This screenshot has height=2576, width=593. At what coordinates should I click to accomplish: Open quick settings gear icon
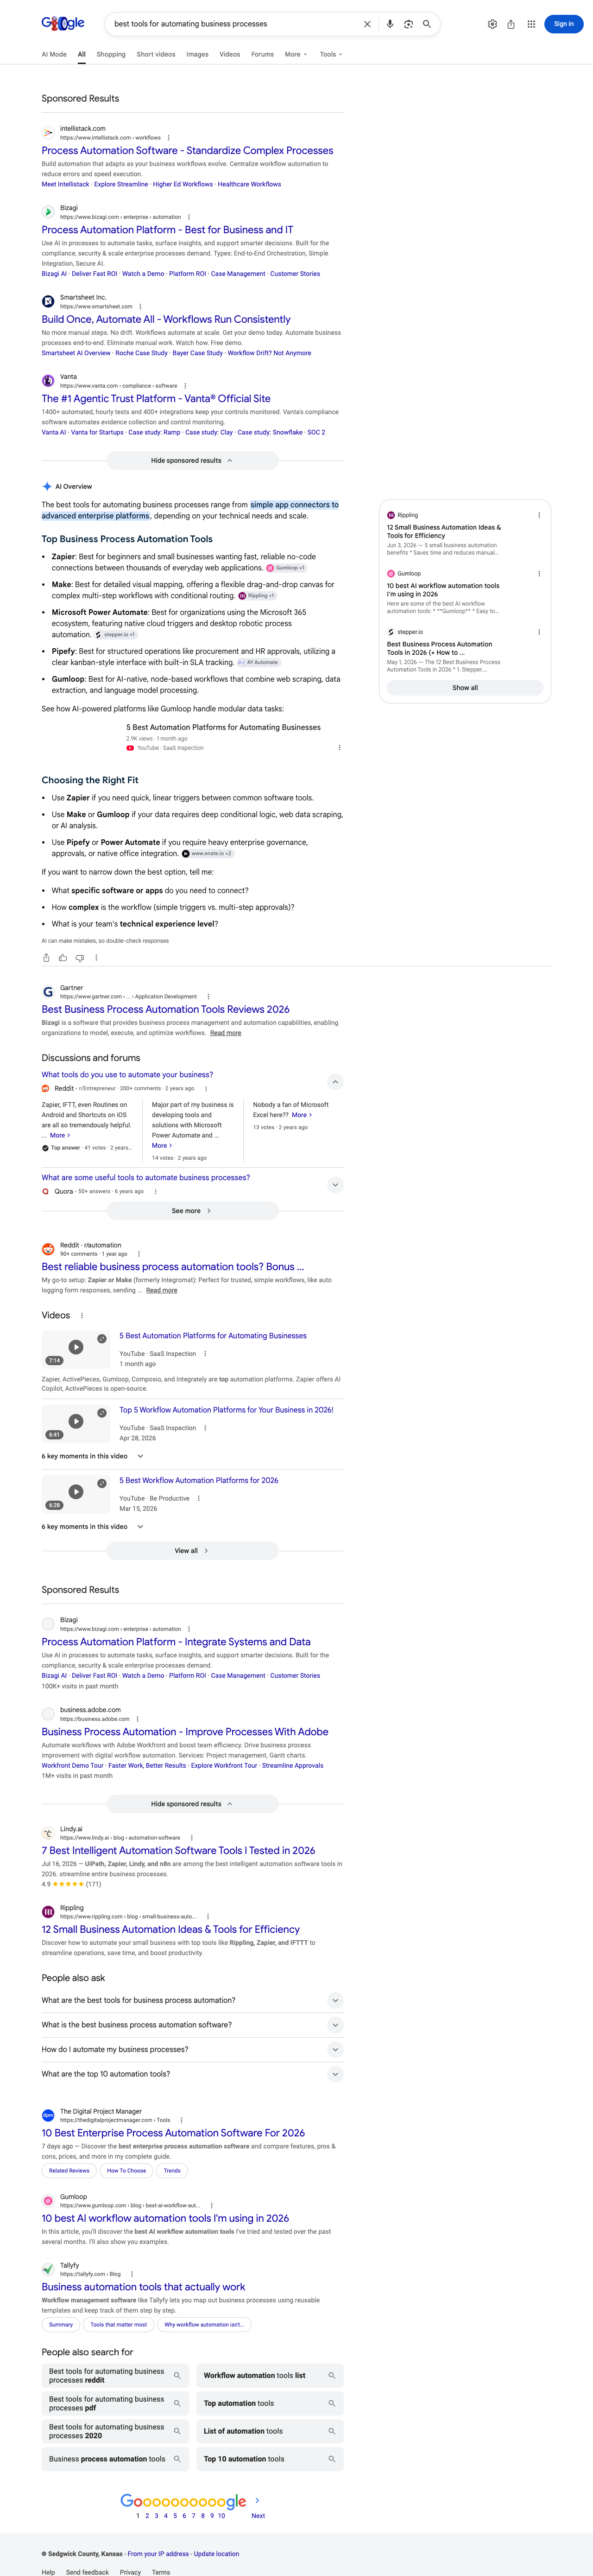[x=492, y=24]
